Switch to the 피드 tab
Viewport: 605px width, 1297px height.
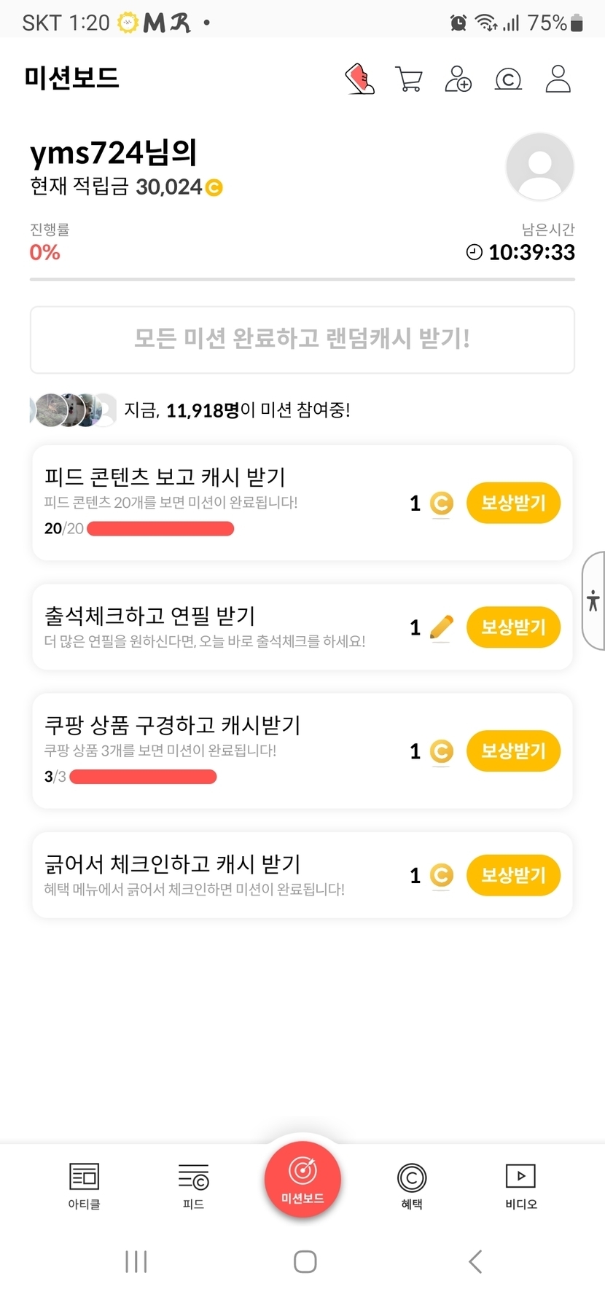tap(193, 1186)
